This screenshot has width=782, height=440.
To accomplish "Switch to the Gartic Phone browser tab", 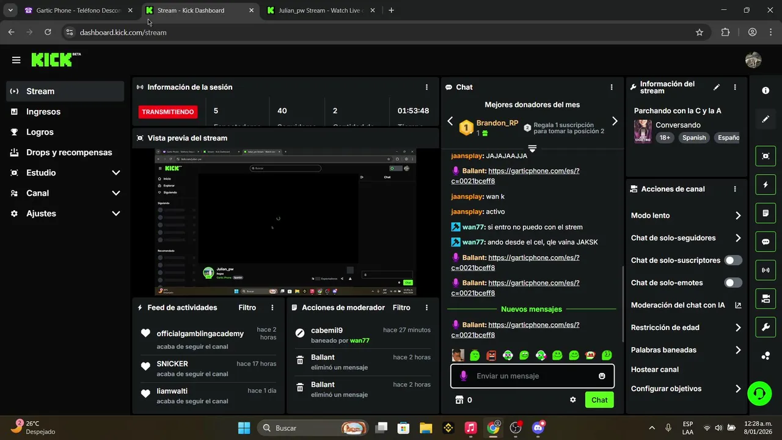I will tap(78, 10).
